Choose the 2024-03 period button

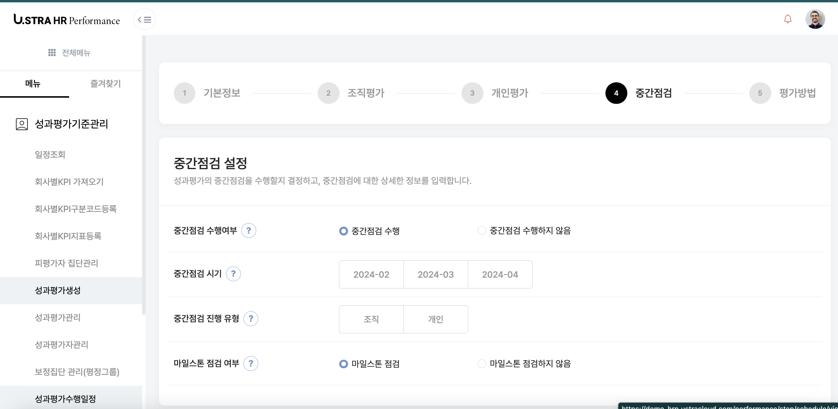pyautogui.click(x=435, y=274)
